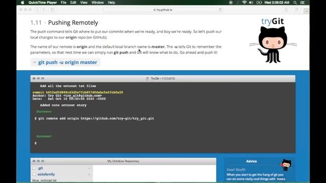Open the Edit menu
The image size is (326, 183).
pyautogui.click(x=73, y=3)
